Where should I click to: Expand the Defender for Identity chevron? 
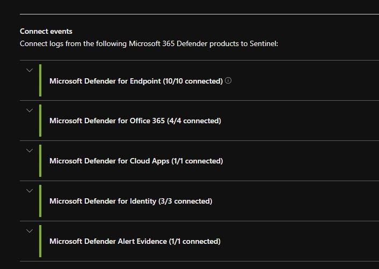(30, 191)
